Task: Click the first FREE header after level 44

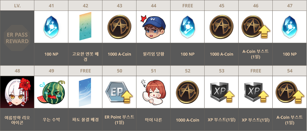Action: tap(188, 5)
